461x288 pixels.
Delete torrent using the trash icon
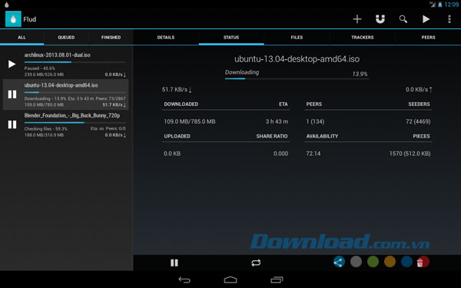coord(420,262)
